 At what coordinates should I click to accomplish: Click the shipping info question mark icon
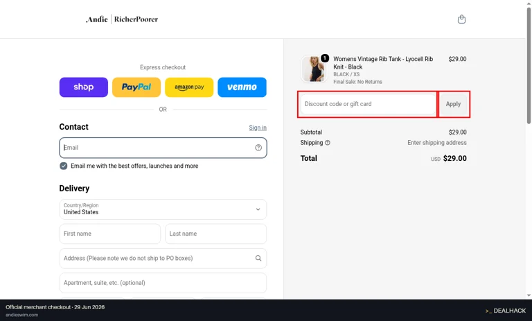tap(328, 143)
